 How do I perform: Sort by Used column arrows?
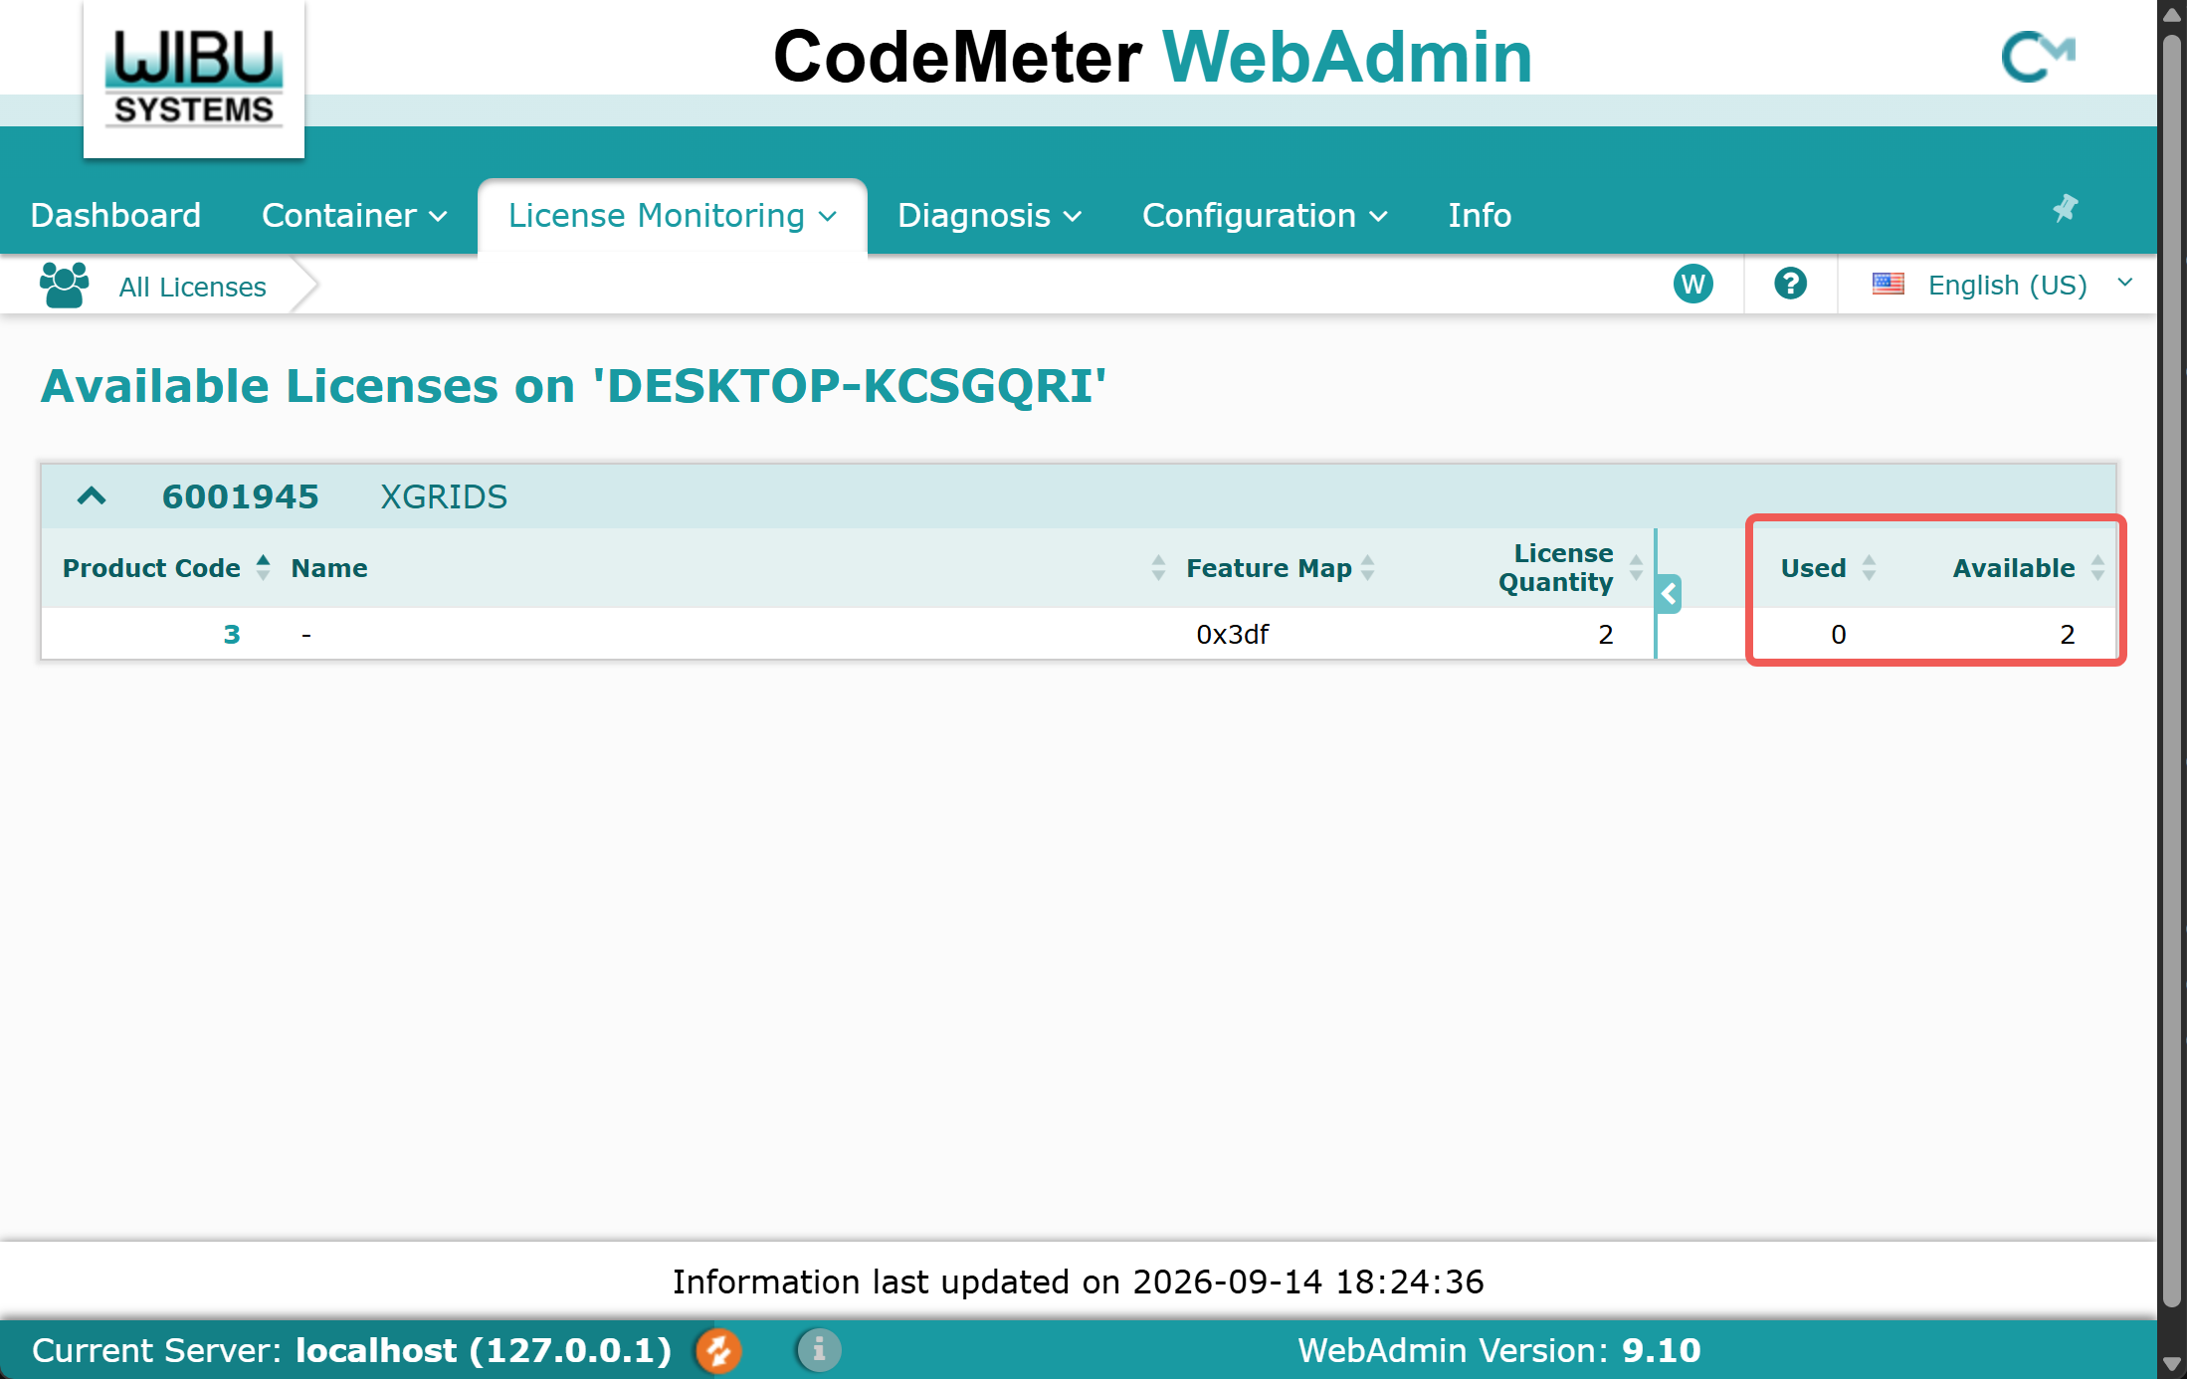(x=1869, y=567)
